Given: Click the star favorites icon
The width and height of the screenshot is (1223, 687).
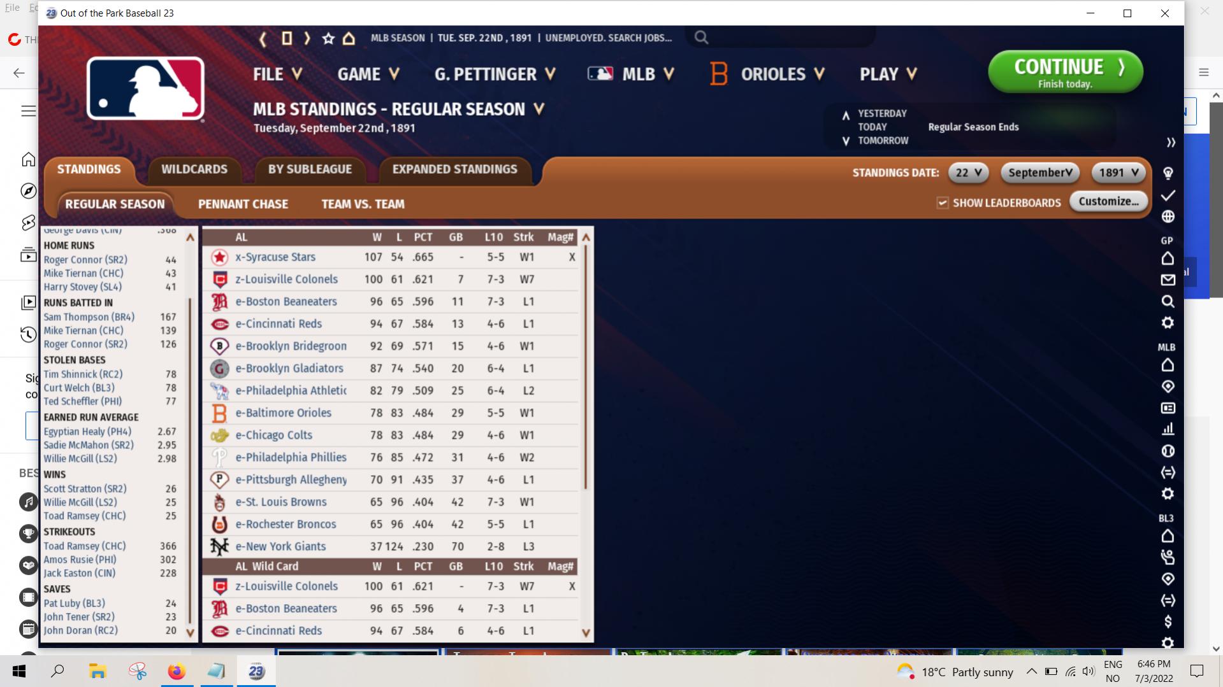Looking at the screenshot, I should [328, 38].
